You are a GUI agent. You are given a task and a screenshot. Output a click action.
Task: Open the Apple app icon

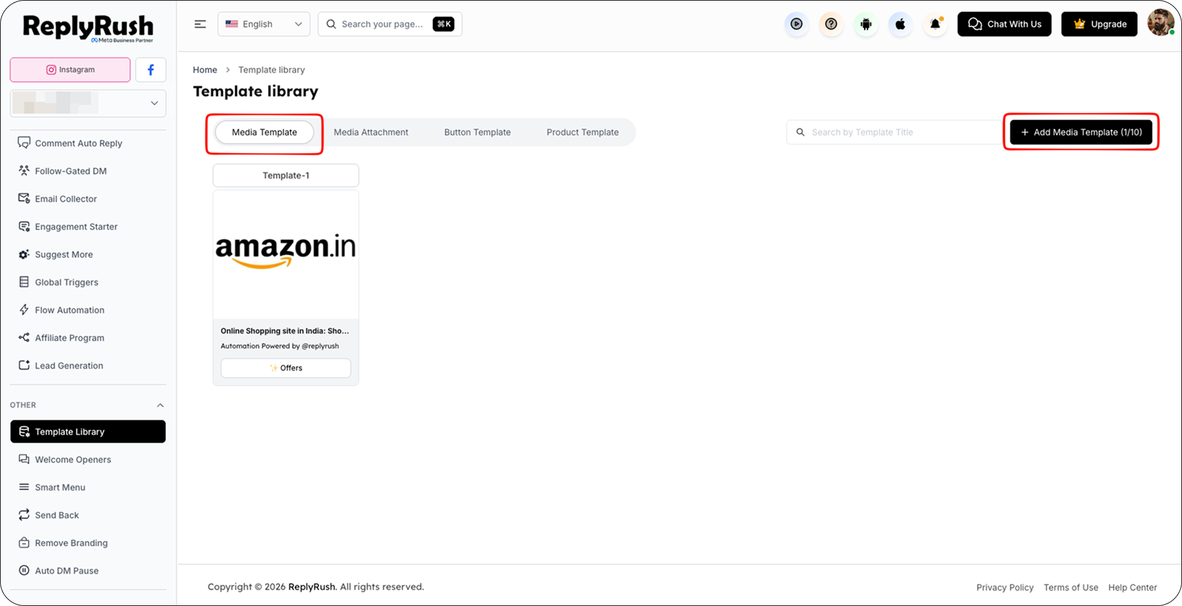click(901, 24)
